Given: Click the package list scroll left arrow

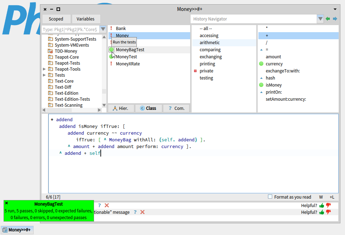Looking at the screenshot, I should point(44,110).
